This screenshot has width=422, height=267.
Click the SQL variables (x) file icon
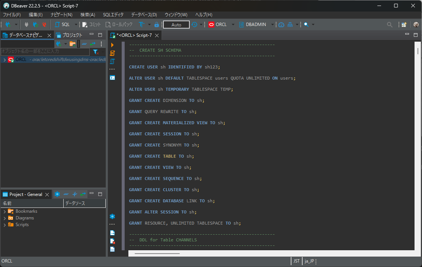(112, 249)
